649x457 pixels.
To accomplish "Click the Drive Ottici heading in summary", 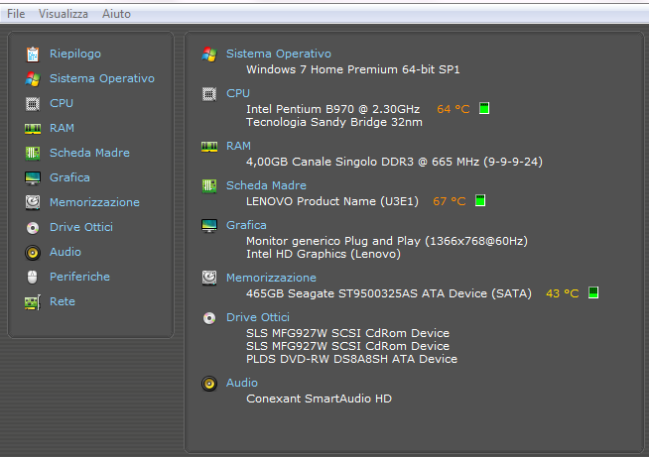I will tap(258, 317).
